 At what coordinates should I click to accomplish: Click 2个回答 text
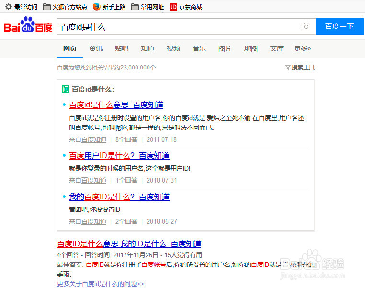[x=126, y=222]
